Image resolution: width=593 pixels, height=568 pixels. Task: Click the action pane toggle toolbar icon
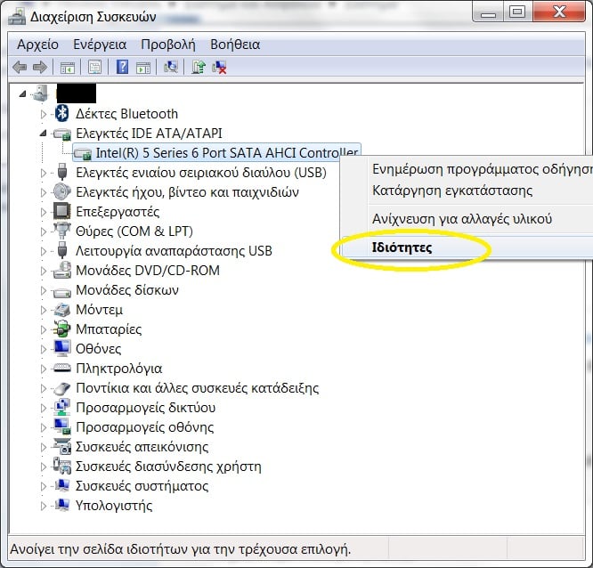coord(143,68)
